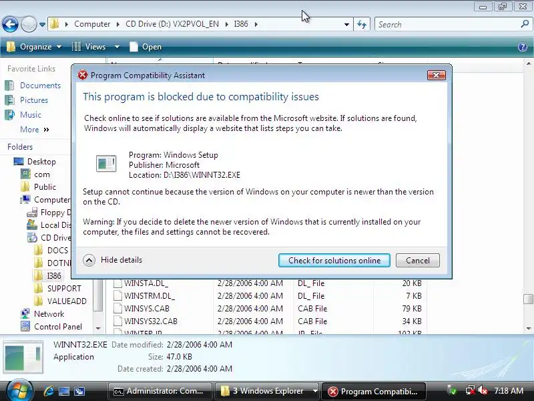The image size is (534, 401).
Task: Collapse details with Hide details chevron
Action: pos(89,260)
